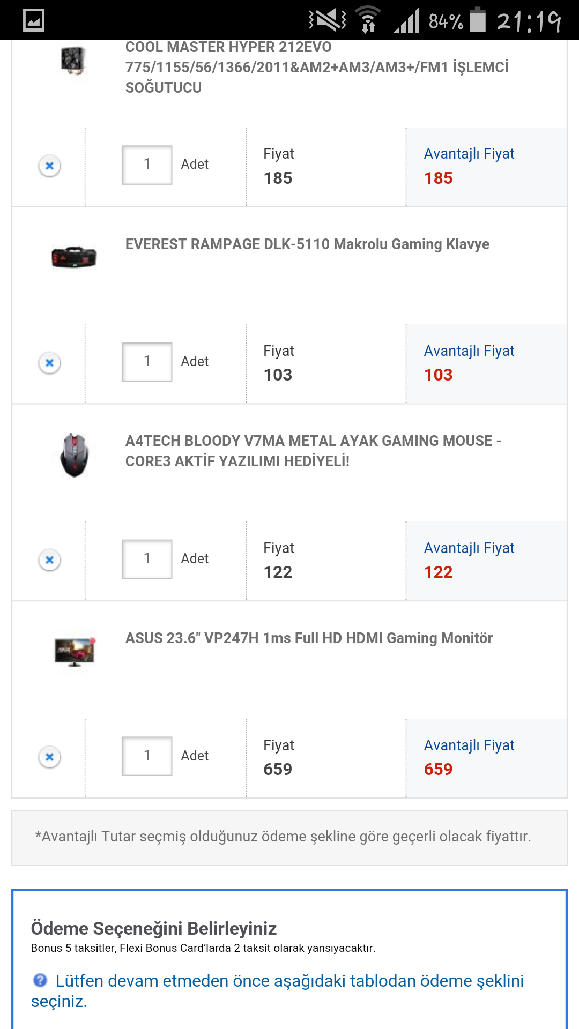
Task: Open the ASUS 23.6" VP247H monitor product link
Action: [x=309, y=638]
